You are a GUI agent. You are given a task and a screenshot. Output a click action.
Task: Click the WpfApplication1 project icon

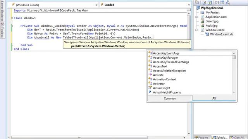(x=198, y=8)
